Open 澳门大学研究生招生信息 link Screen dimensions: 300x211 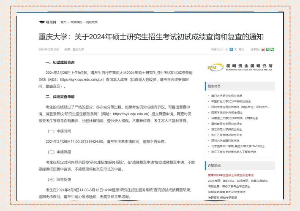pyautogui.click(x=226, y=96)
